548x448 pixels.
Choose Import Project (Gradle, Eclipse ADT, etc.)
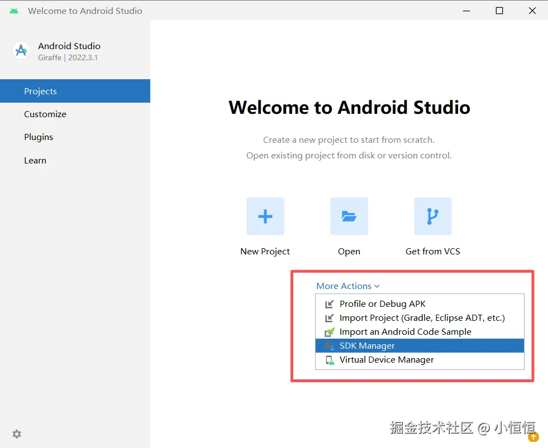pyautogui.click(x=420, y=318)
